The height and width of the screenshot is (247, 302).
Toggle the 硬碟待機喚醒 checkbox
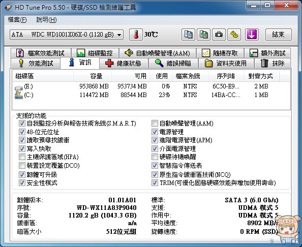(x=155, y=157)
